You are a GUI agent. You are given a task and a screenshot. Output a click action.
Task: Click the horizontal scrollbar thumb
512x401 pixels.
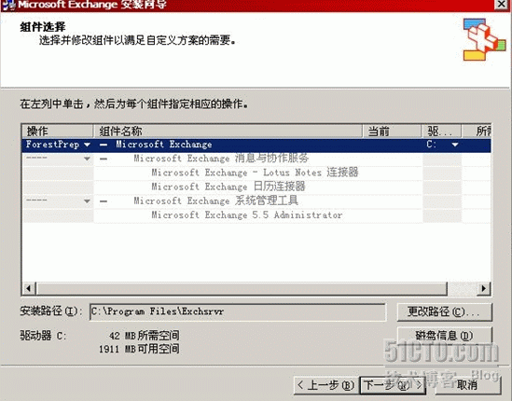[242, 288]
